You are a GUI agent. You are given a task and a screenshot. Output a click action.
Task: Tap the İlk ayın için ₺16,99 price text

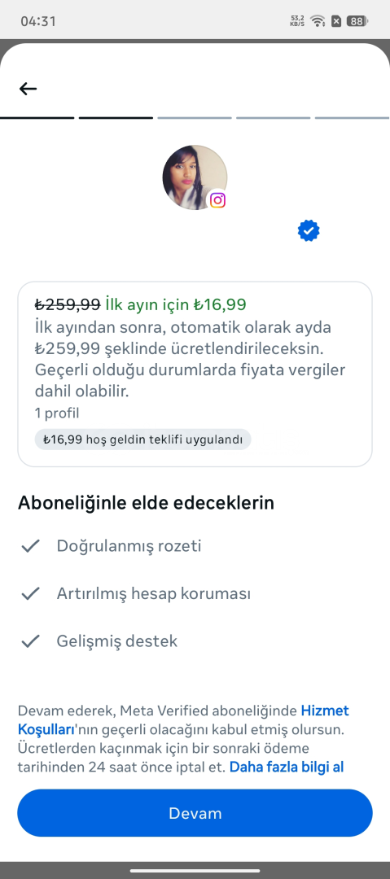pyautogui.click(x=176, y=304)
